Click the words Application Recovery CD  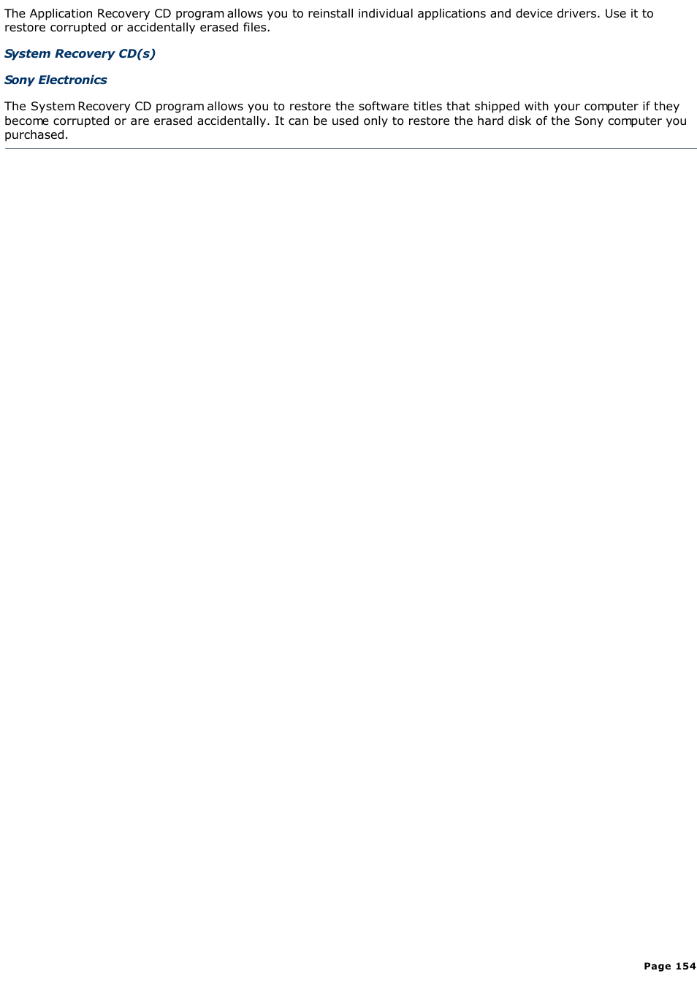[100, 14]
